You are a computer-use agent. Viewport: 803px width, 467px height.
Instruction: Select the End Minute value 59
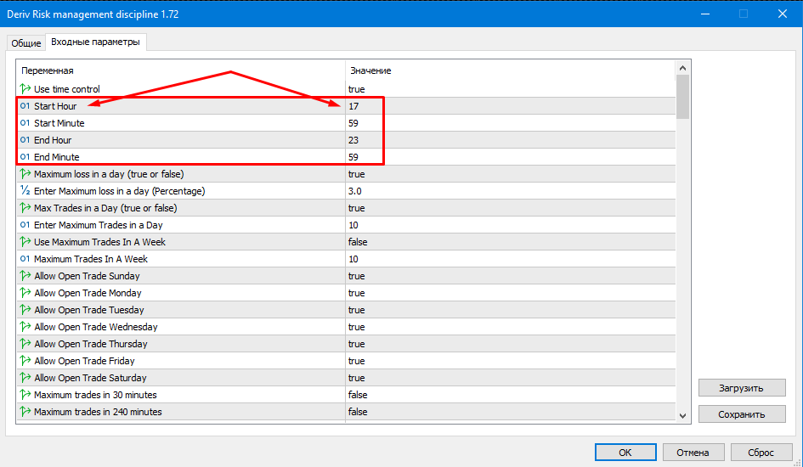(x=353, y=156)
